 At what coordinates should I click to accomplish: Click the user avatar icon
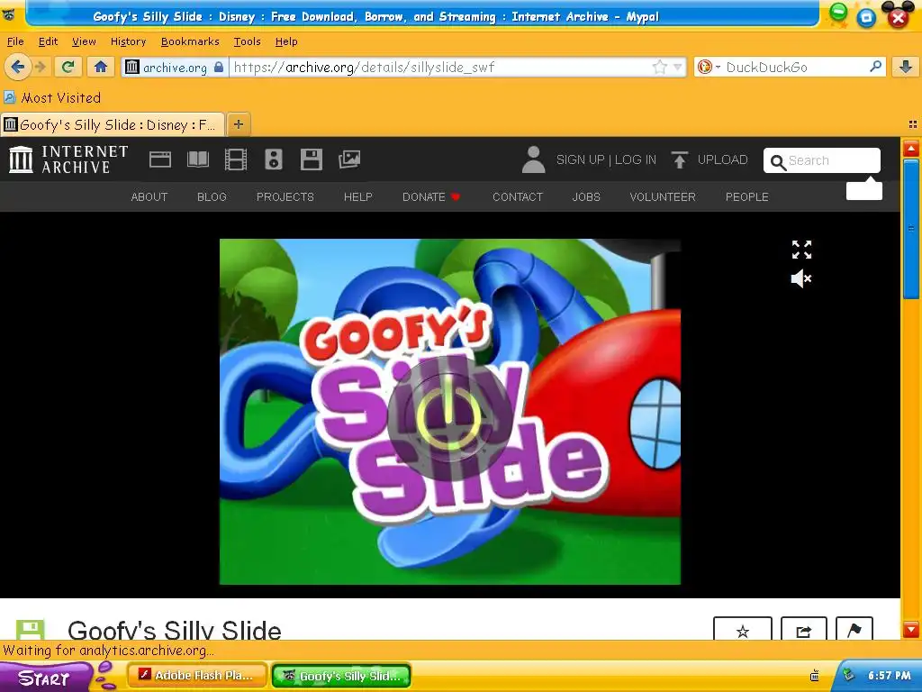pos(533,159)
